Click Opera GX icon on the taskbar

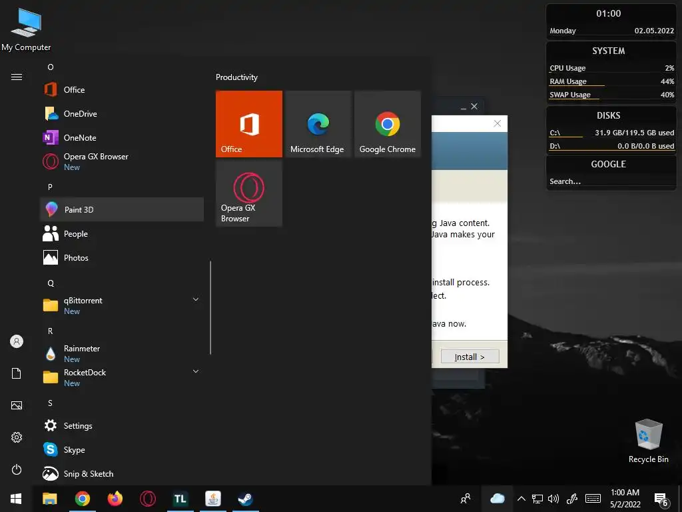(x=147, y=499)
